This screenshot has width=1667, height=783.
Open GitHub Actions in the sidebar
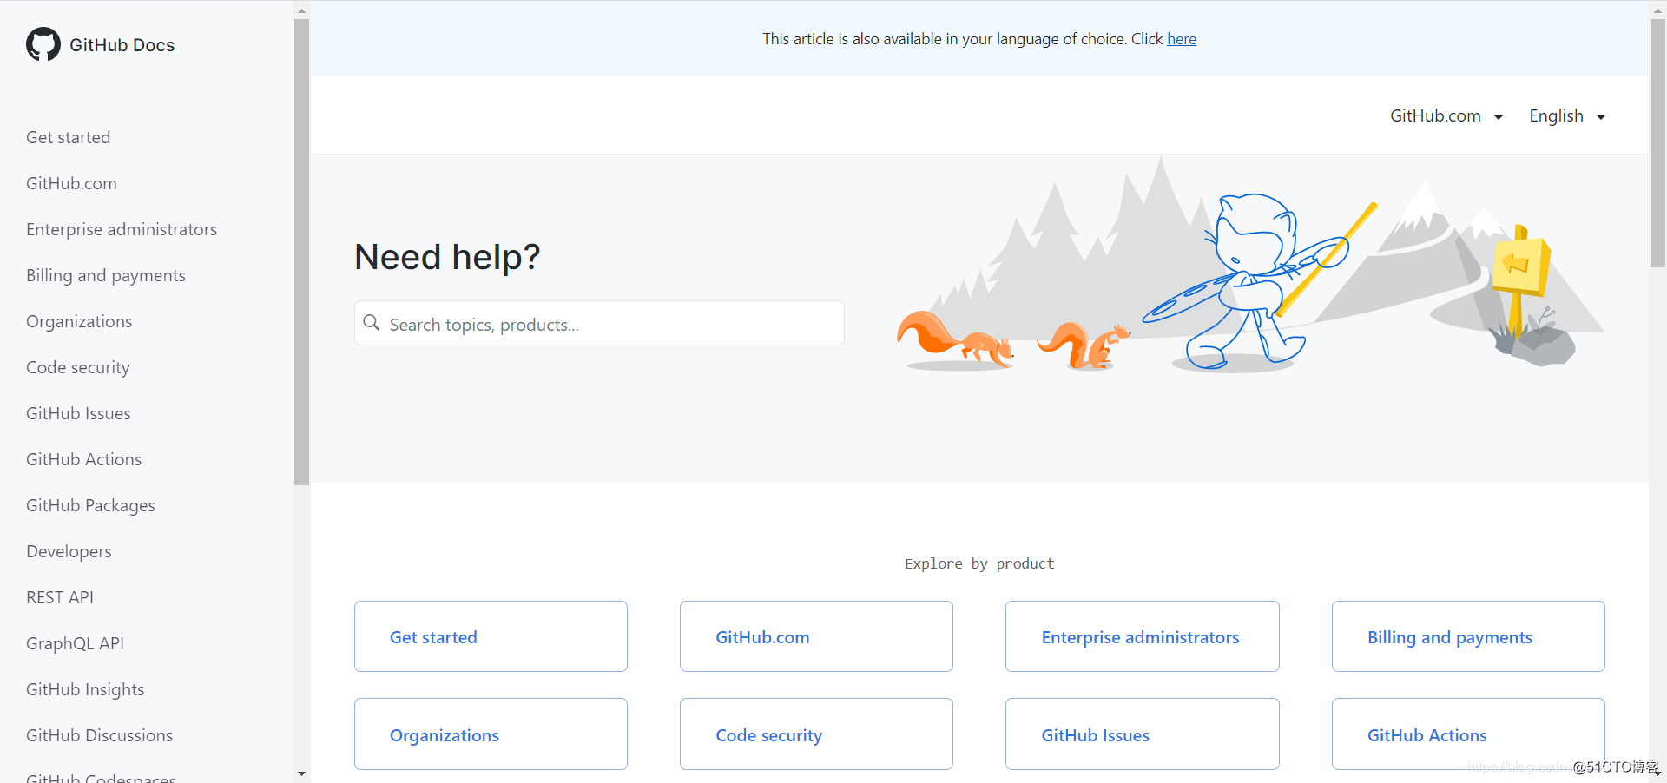click(x=83, y=459)
